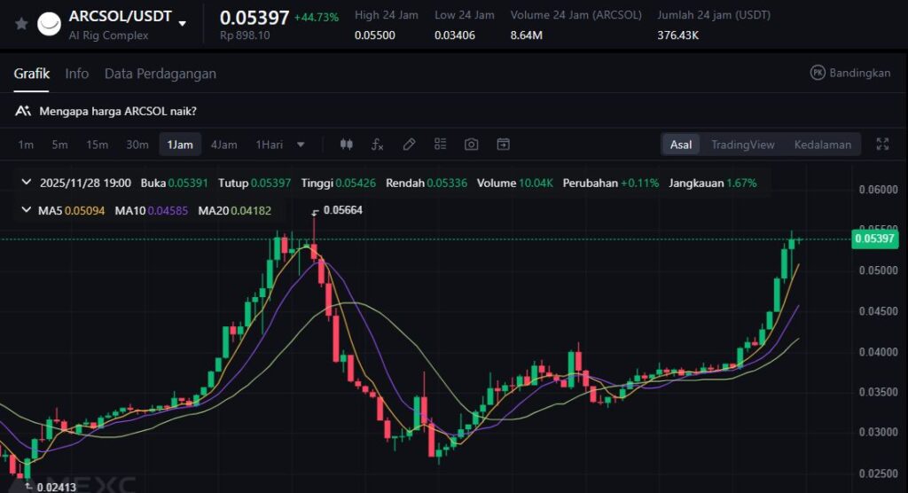Expand more timeframes next to 1Hari
The height and width of the screenshot is (493, 908).
(x=301, y=145)
